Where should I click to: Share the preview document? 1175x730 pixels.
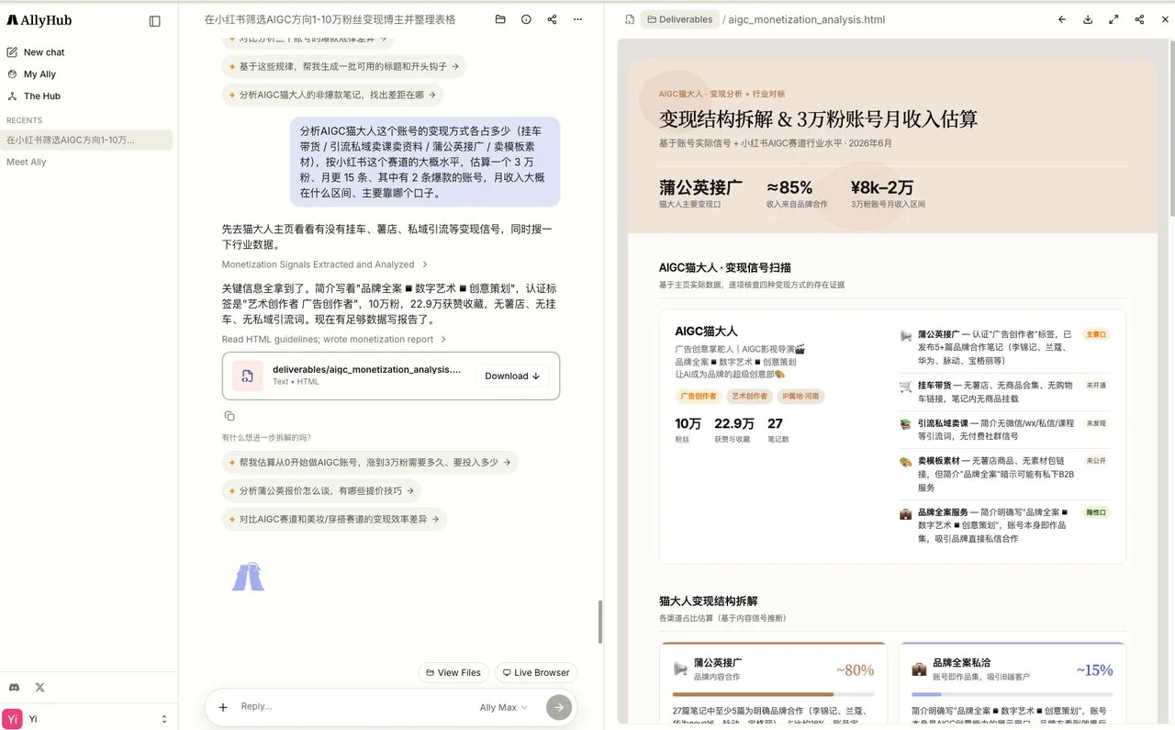pos(1139,19)
